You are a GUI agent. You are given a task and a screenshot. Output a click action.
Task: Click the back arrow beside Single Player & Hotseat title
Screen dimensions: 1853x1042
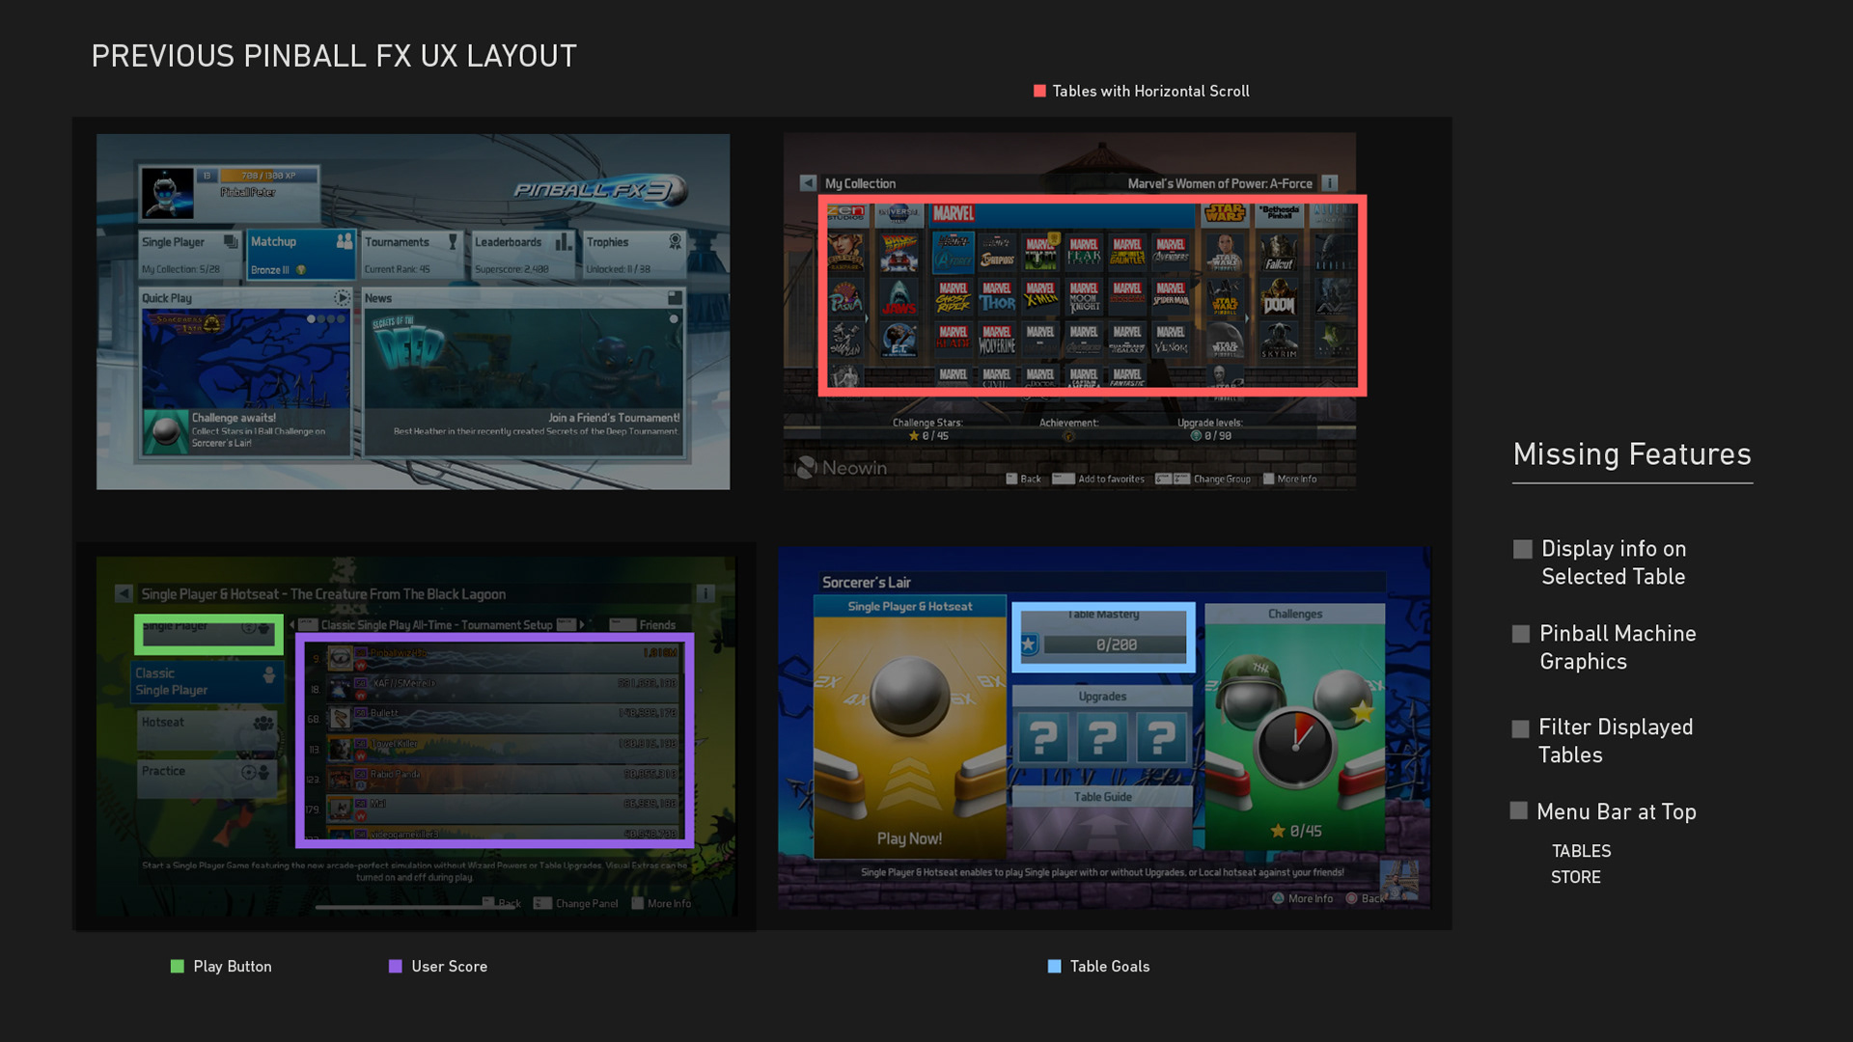coord(124,593)
